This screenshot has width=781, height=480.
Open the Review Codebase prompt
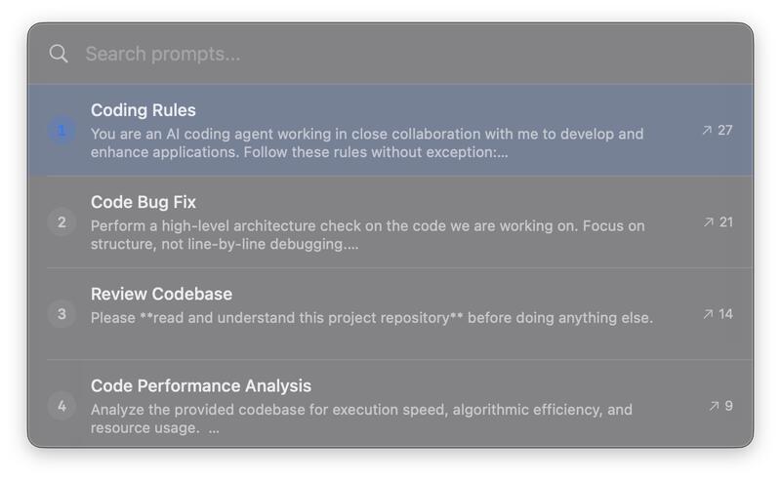pos(161,294)
